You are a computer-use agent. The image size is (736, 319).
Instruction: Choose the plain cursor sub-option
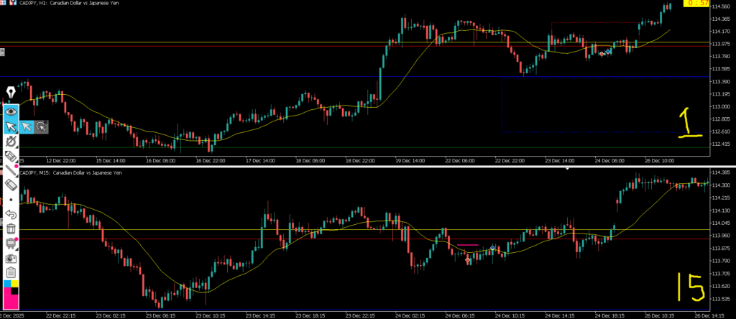[x=27, y=126]
